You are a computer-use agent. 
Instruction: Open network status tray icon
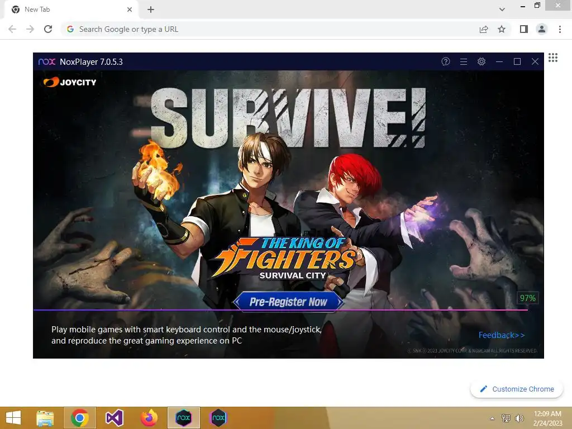tap(506, 418)
